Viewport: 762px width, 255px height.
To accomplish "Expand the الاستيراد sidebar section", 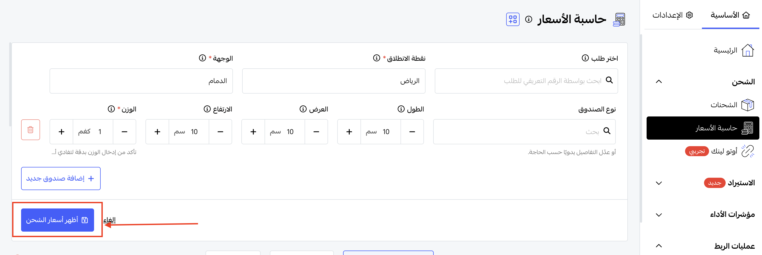I will pos(659,183).
